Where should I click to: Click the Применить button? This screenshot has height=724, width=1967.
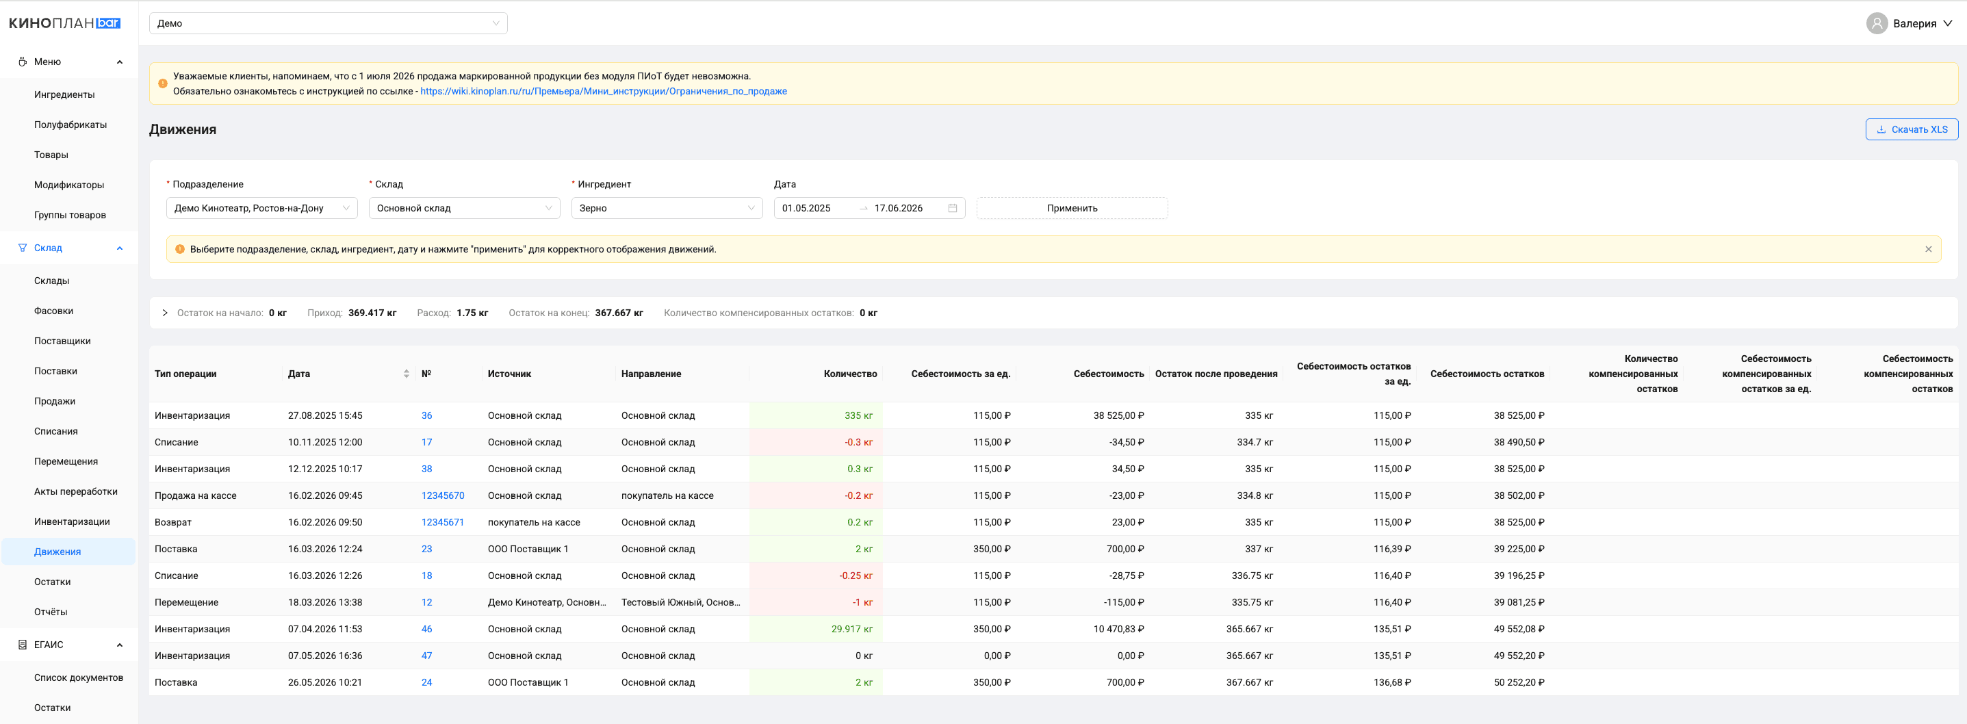pyautogui.click(x=1072, y=208)
